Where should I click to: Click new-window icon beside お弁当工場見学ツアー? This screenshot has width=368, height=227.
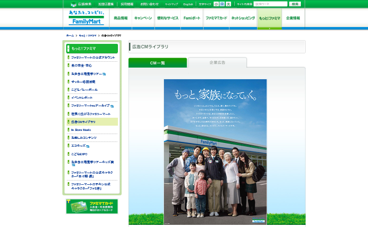(x=104, y=74)
